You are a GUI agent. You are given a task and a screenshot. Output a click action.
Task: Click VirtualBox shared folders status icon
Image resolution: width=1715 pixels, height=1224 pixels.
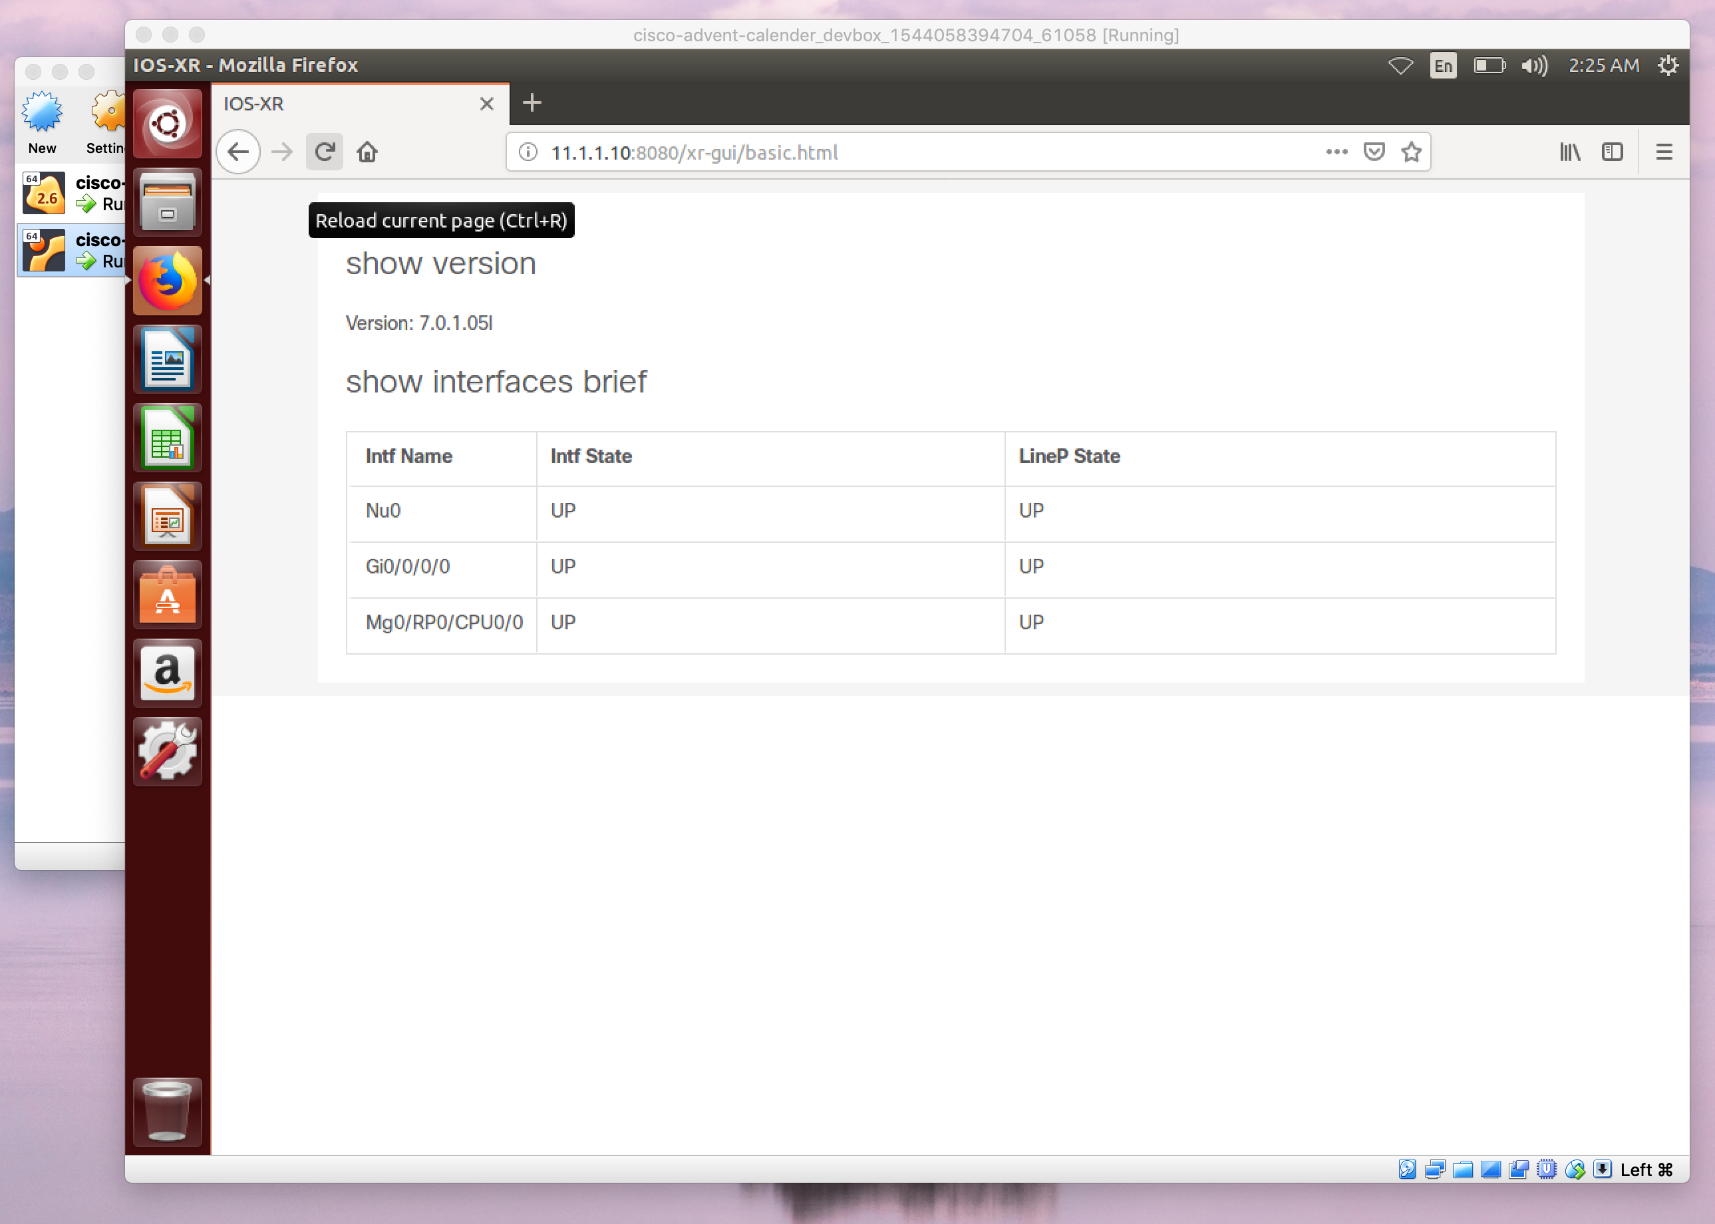(x=1463, y=1169)
